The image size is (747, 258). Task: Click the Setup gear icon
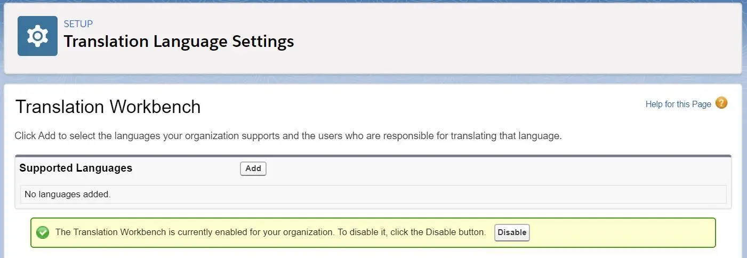click(37, 36)
